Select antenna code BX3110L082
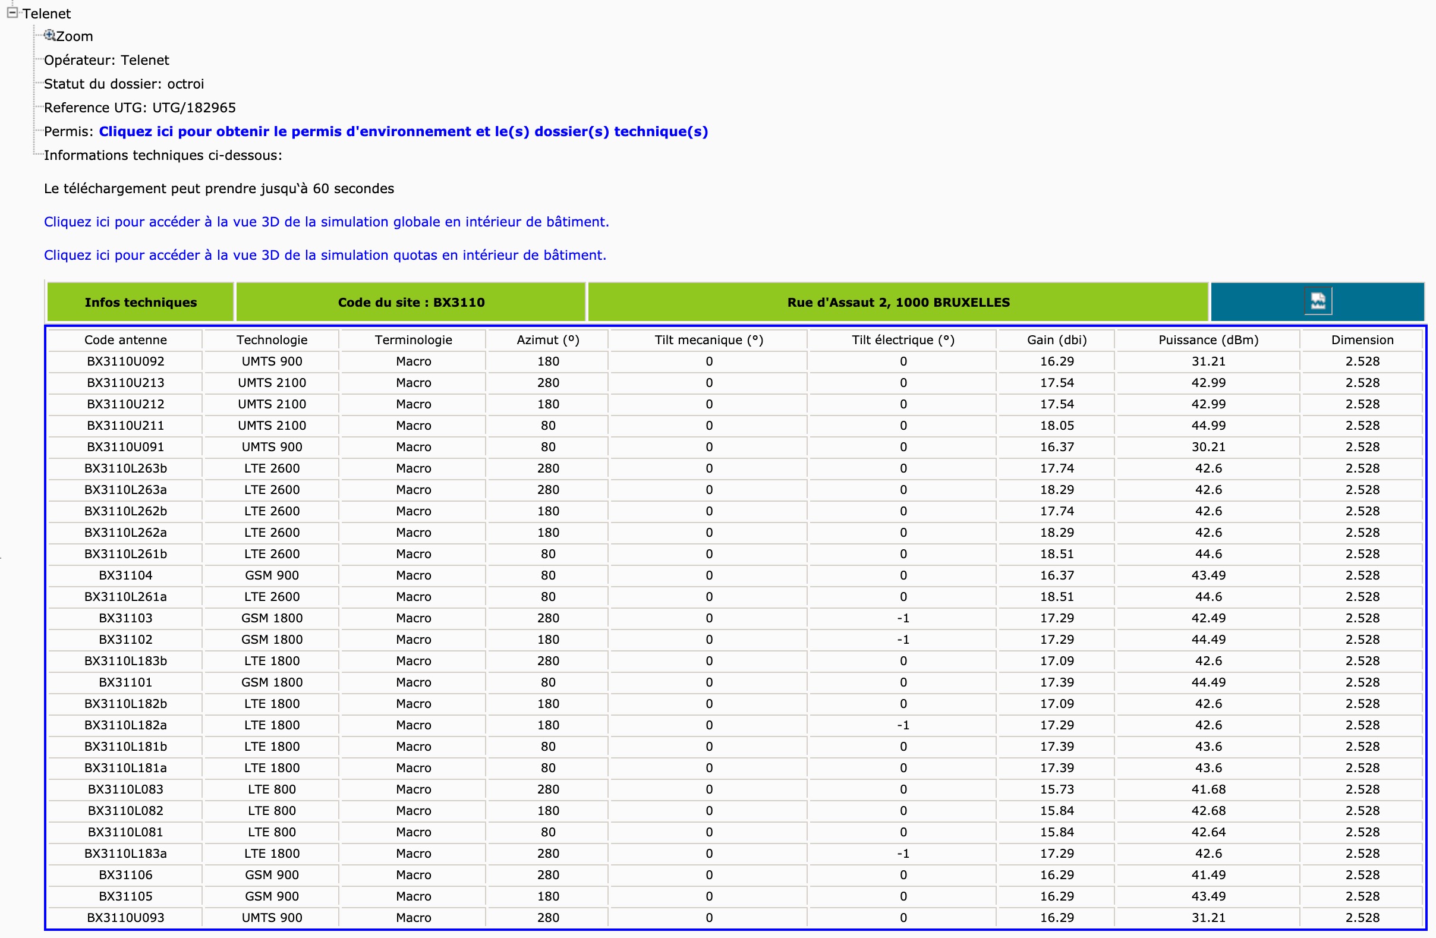 pyautogui.click(x=125, y=811)
